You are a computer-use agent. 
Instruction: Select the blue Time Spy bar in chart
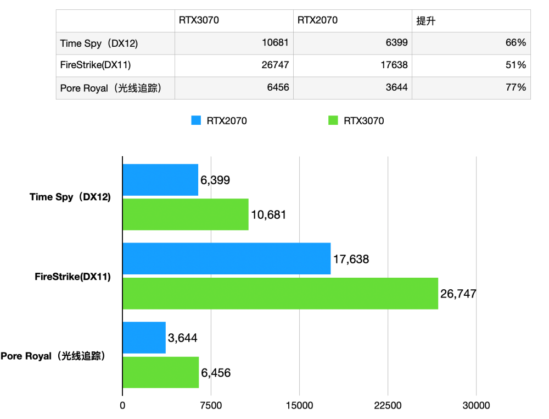coord(160,180)
